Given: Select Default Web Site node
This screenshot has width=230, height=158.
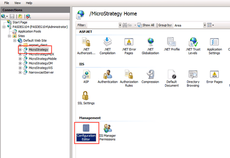Looking at the screenshot, I should tap(35, 41).
